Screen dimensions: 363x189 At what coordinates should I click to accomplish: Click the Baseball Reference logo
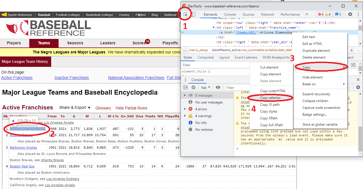(x=48, y=28)
